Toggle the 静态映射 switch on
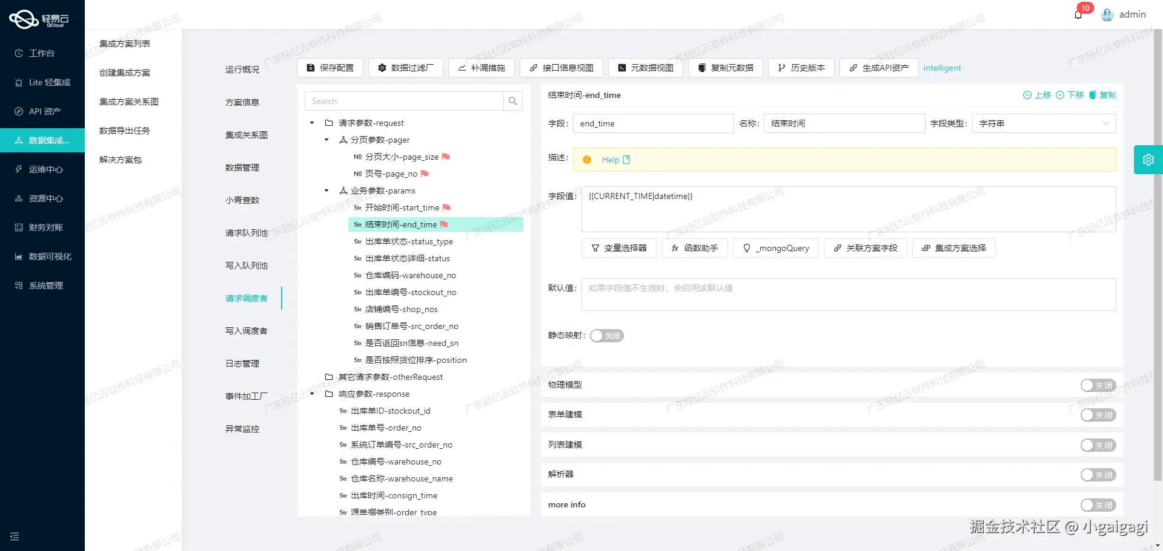This screenshot has width=1163, height=551. coord(606,336)
